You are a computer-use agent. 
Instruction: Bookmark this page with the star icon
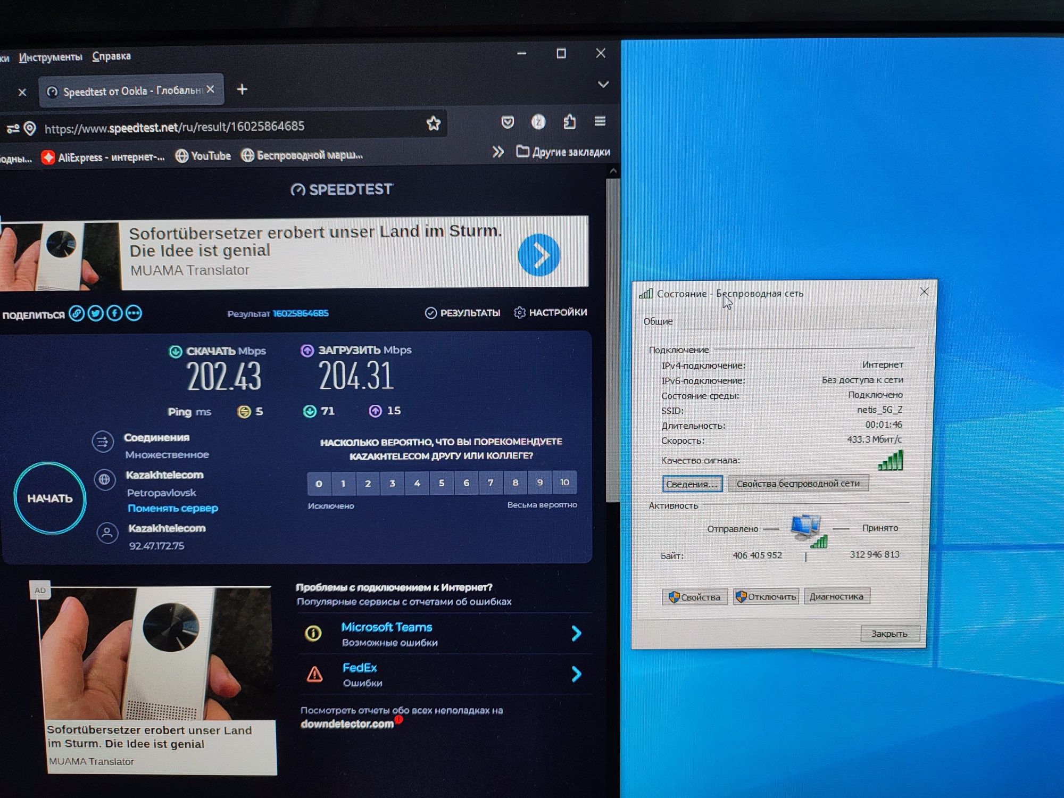pos(434,123)
